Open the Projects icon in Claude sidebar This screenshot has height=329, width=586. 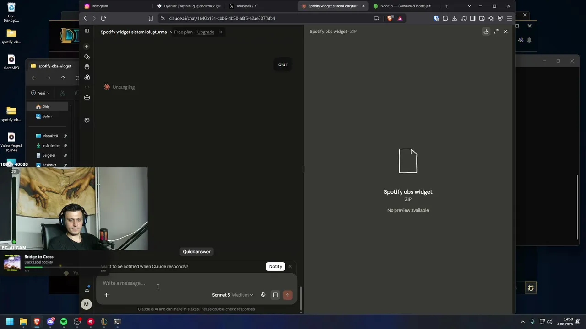coord(87,67)
